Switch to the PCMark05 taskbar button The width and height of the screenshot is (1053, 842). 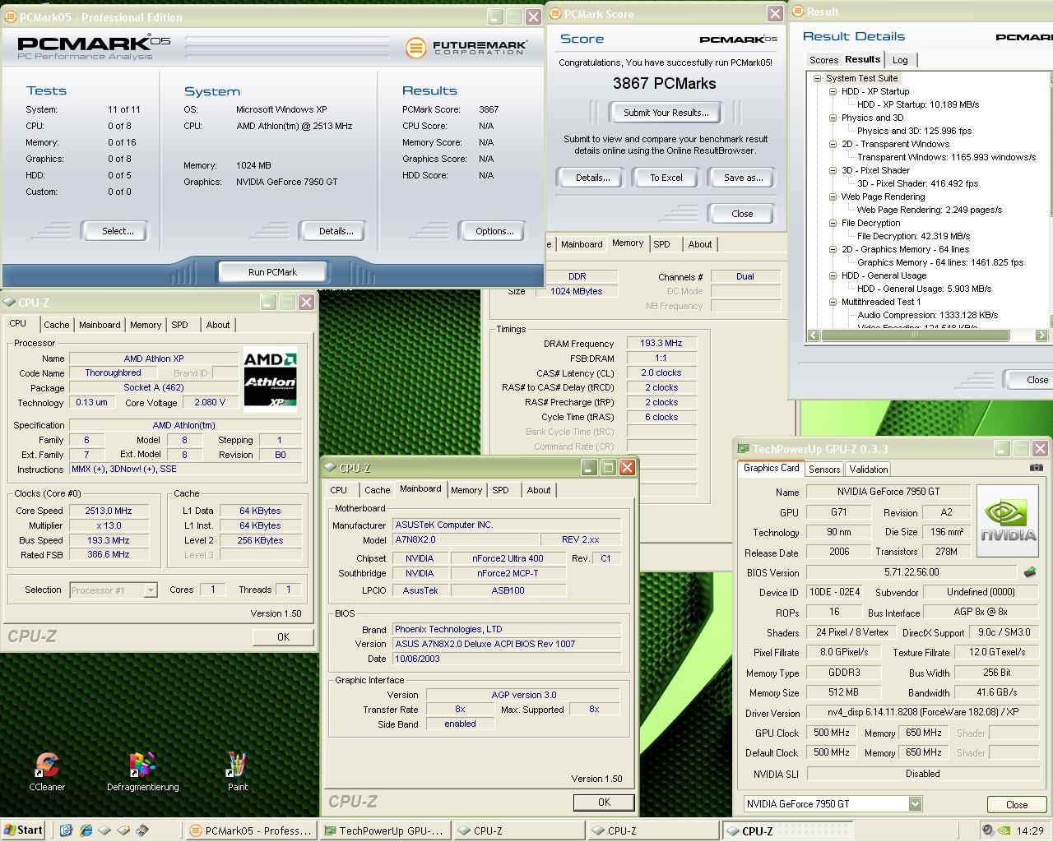point(250,830)
